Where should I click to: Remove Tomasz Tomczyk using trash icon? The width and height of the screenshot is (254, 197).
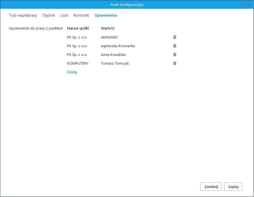pyautogui.click(x=175, y=63)
